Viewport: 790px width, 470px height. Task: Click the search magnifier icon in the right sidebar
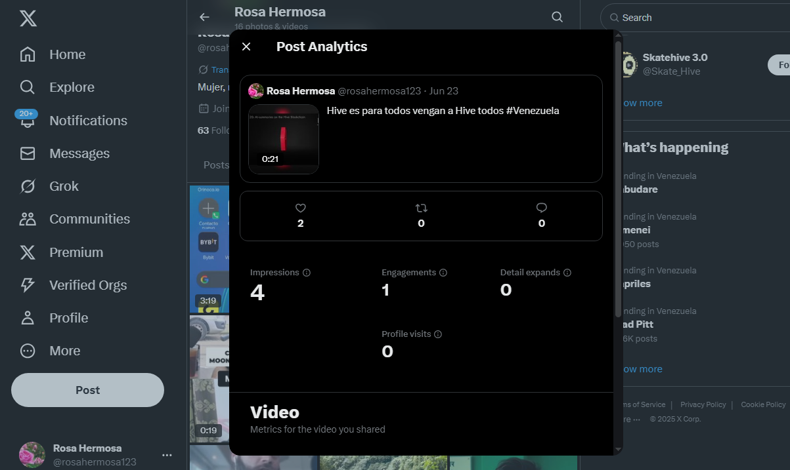613,18
